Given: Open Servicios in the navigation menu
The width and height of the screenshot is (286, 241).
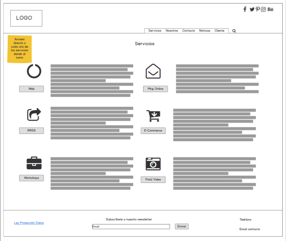Looking at the screenshot, I should [155, 30].
